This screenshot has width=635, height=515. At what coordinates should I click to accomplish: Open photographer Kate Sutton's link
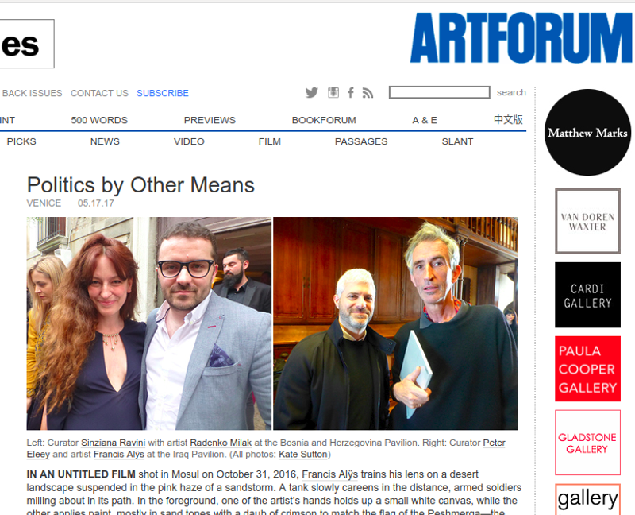click(303, 455)
